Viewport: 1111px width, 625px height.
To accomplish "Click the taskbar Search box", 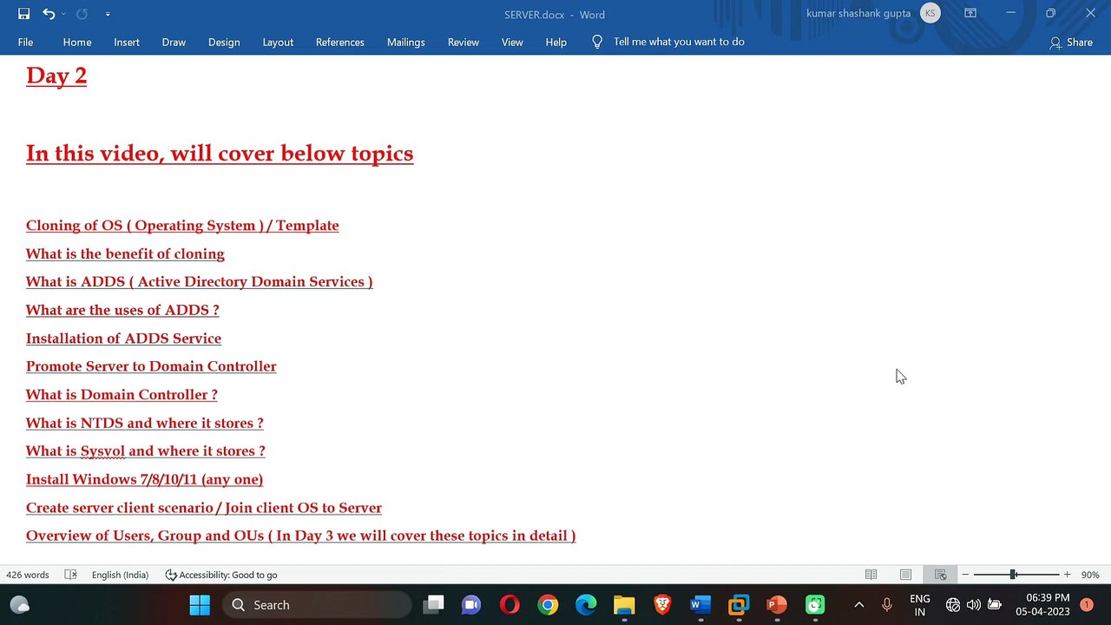I will coord(316,605).
